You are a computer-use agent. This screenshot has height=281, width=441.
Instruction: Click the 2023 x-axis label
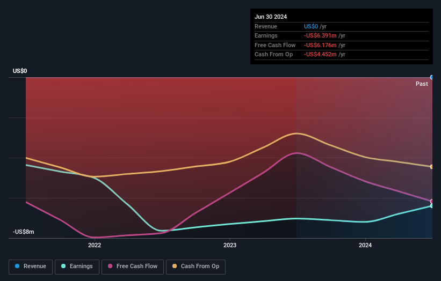tap(230, 245)
